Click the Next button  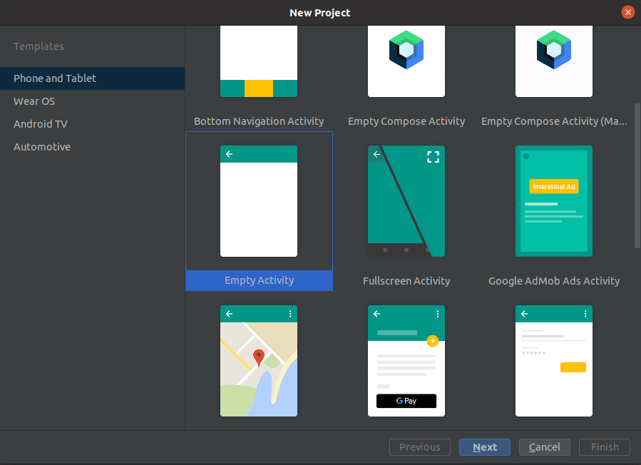[485, 447]
